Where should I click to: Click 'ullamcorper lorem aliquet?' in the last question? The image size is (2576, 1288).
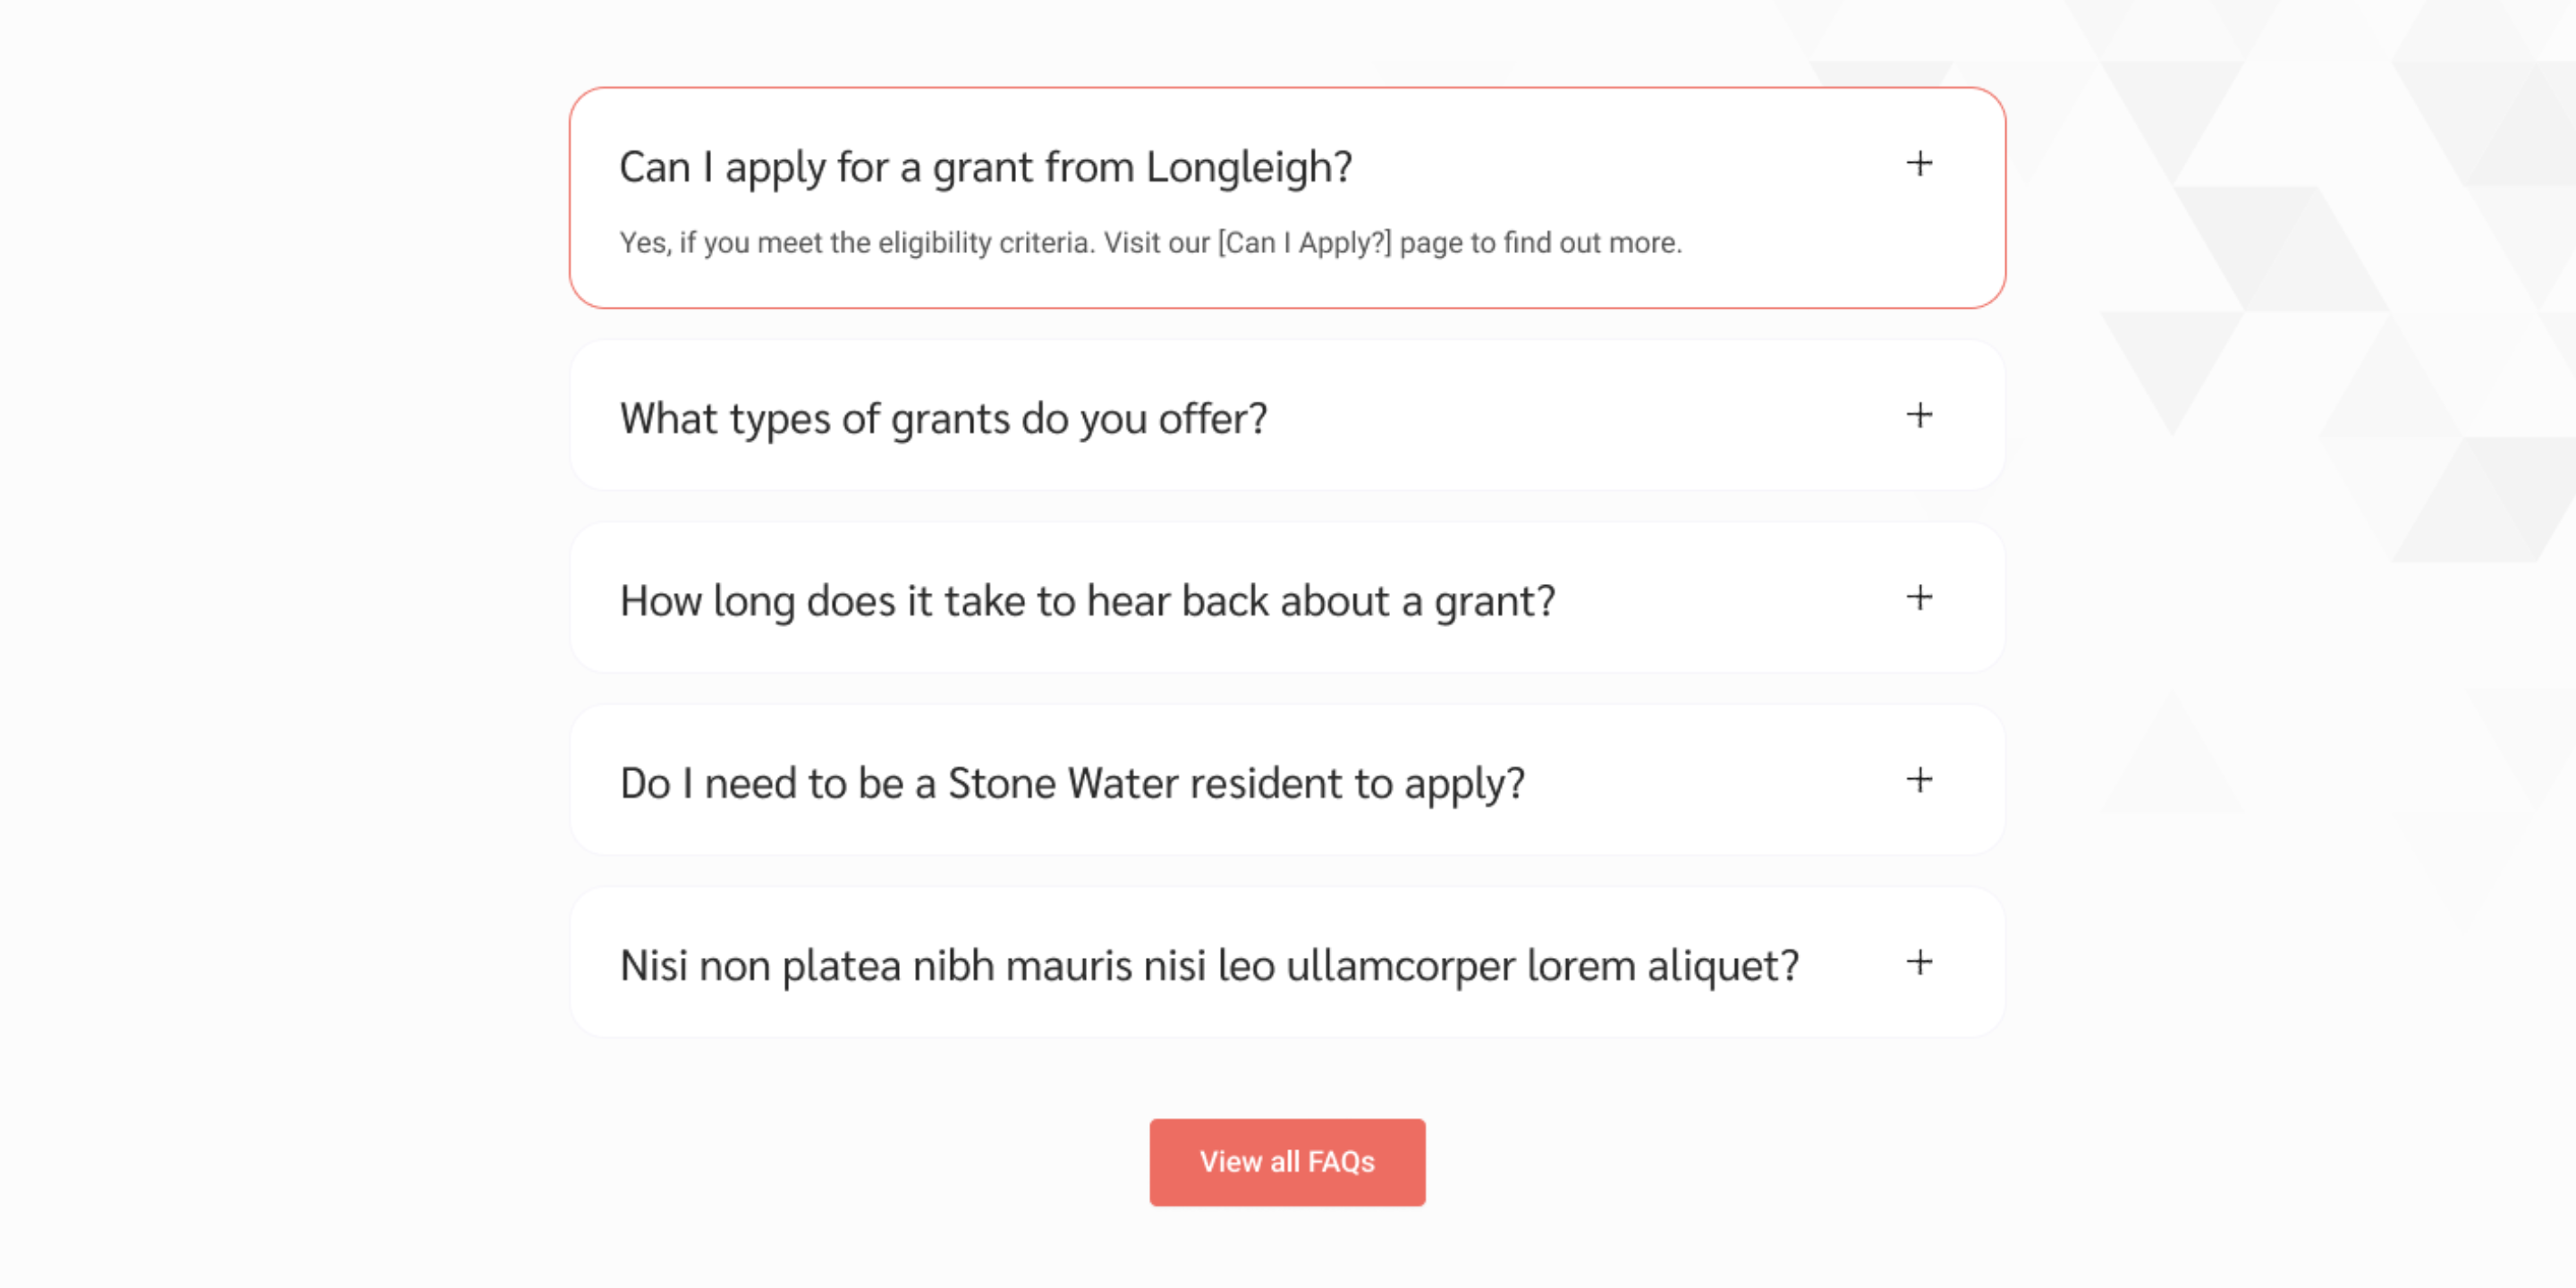[1542, 966]
